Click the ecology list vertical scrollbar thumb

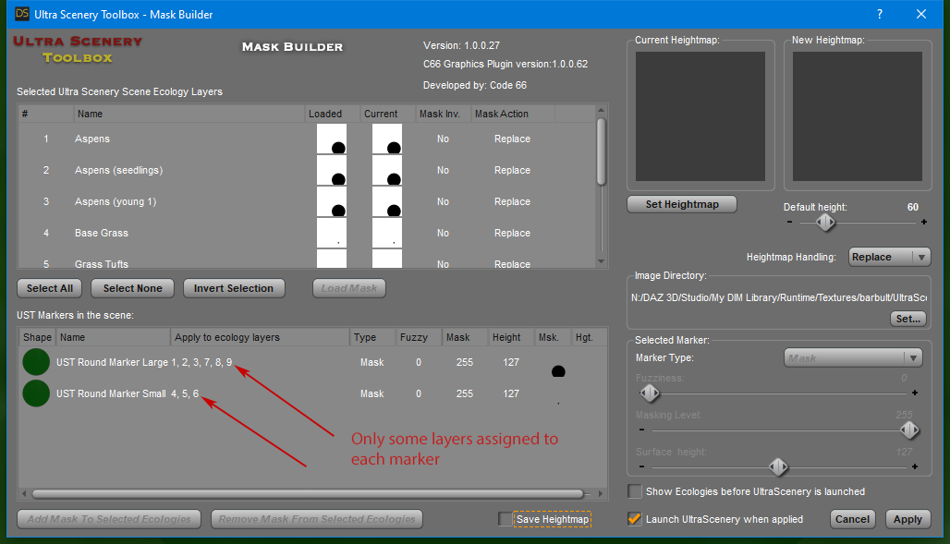(x=601, y=151)
